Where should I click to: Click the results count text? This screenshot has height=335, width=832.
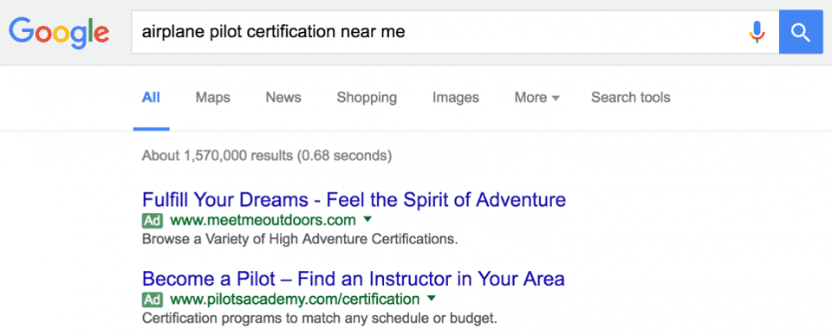click(267, 156)
